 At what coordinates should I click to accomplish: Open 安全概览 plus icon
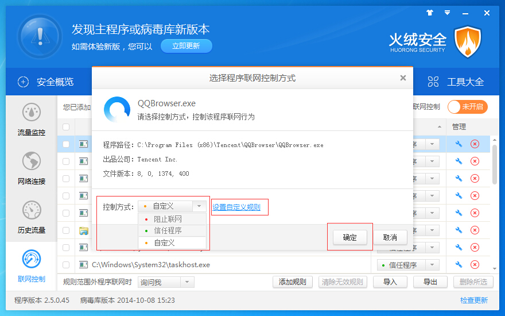[x=23, y=82]
